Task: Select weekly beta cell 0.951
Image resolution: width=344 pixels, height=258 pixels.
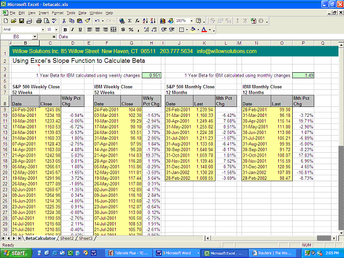Action: [x=152, y=76]
